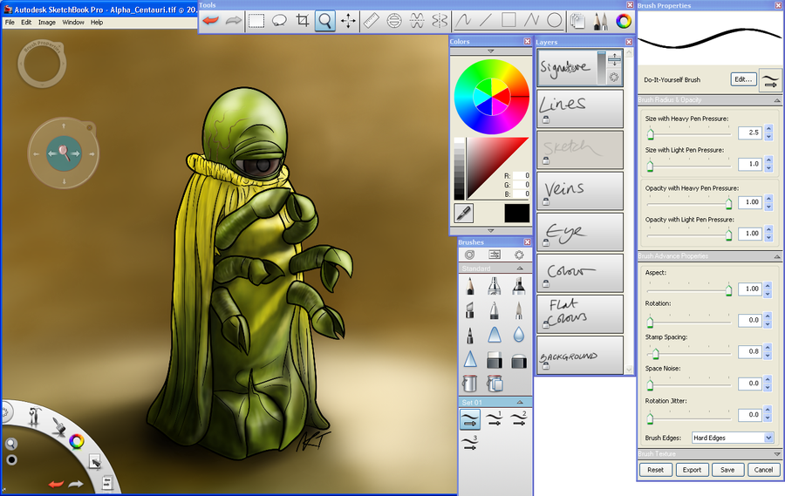785x496 pixels.
Task: Toggle the Symmetry Y mirror tool
Action: click(440, 21)
